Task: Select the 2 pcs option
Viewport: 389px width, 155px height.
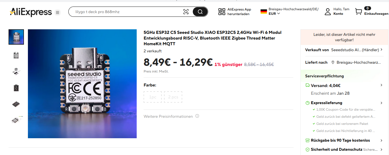Action: 173,97
